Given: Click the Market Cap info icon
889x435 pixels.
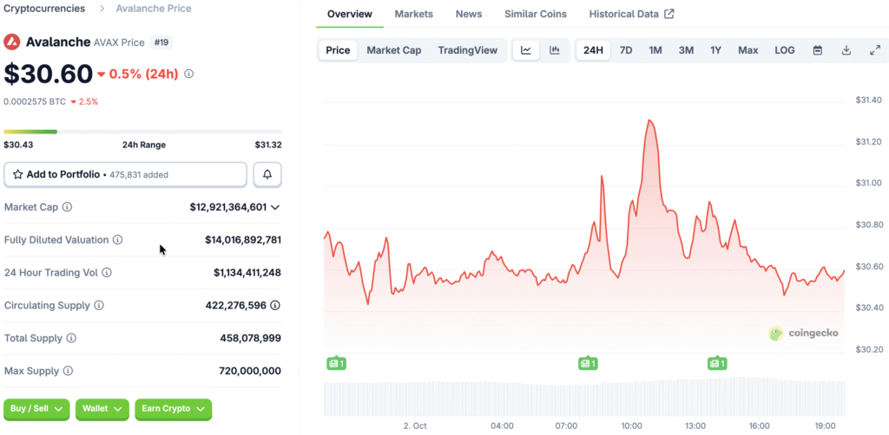Looking at the screenshot, I should click(68, 207).
